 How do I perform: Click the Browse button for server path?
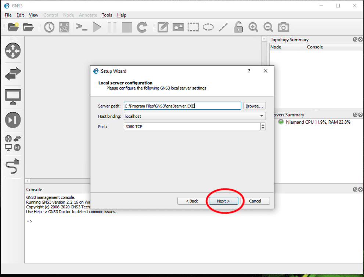tap(254, 106)
